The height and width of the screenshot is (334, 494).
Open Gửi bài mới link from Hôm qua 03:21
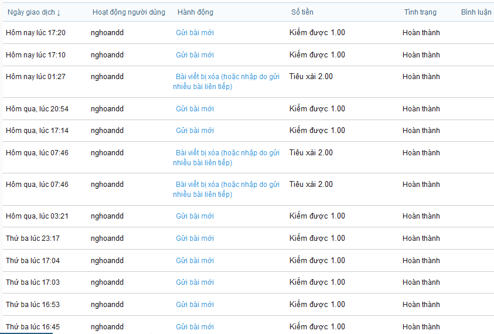[195, 216]
